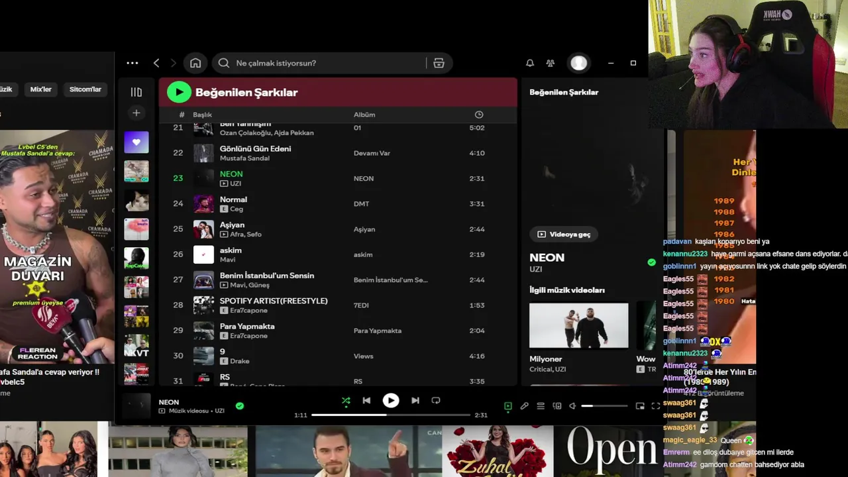Viewport: 848px width, 477px height.
Task: Open the Milyoner music video thumbnail
Action: [x=579, y=325]
